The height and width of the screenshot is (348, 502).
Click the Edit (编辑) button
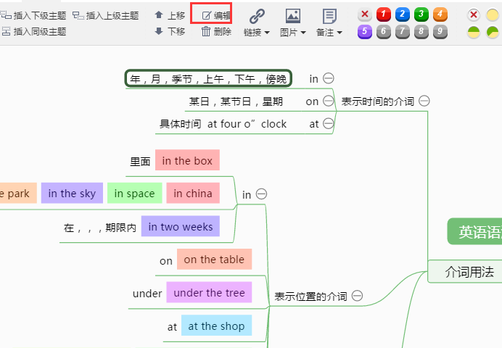pos(216,15)
